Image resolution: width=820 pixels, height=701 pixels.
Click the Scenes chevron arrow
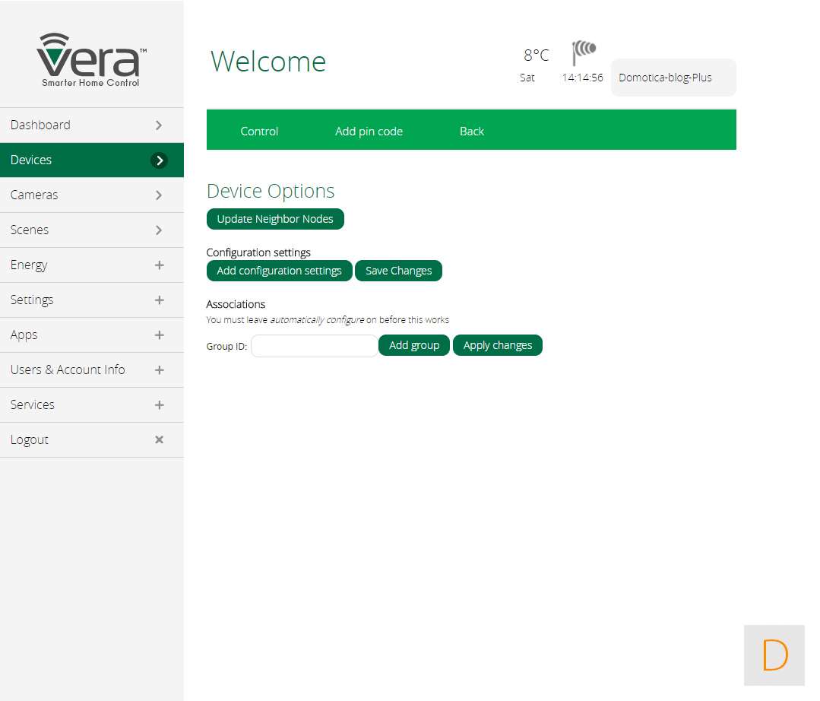coord(159,230)
